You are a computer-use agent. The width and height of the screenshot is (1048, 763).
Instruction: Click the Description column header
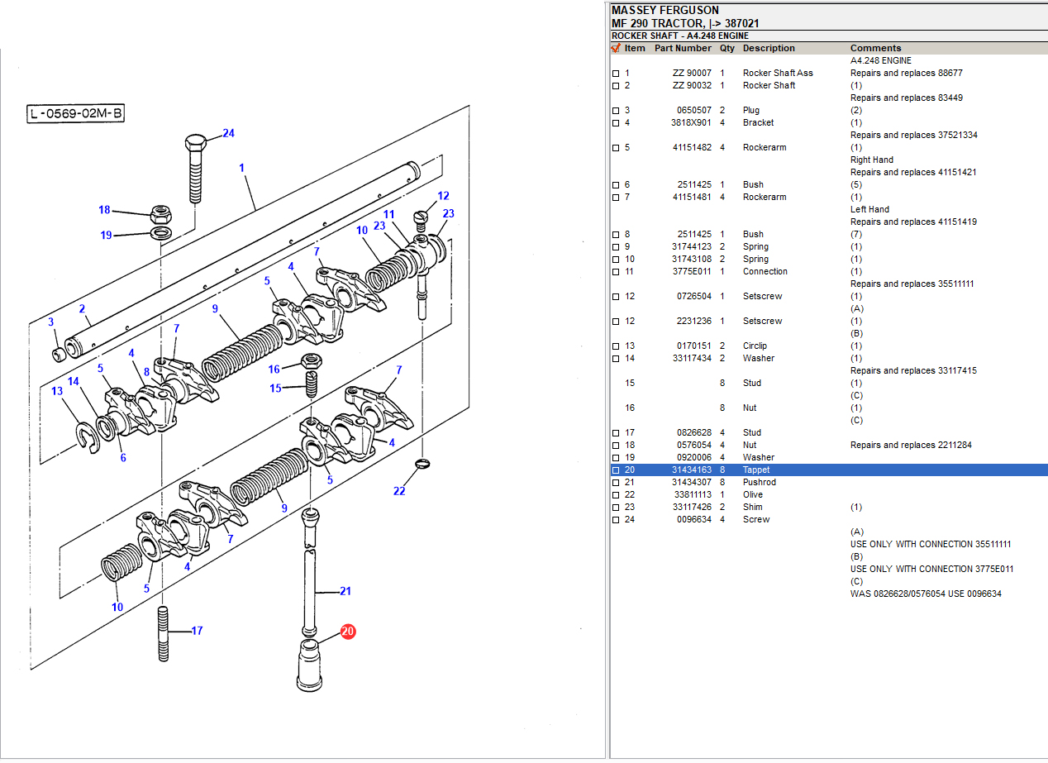click(769, 48)
